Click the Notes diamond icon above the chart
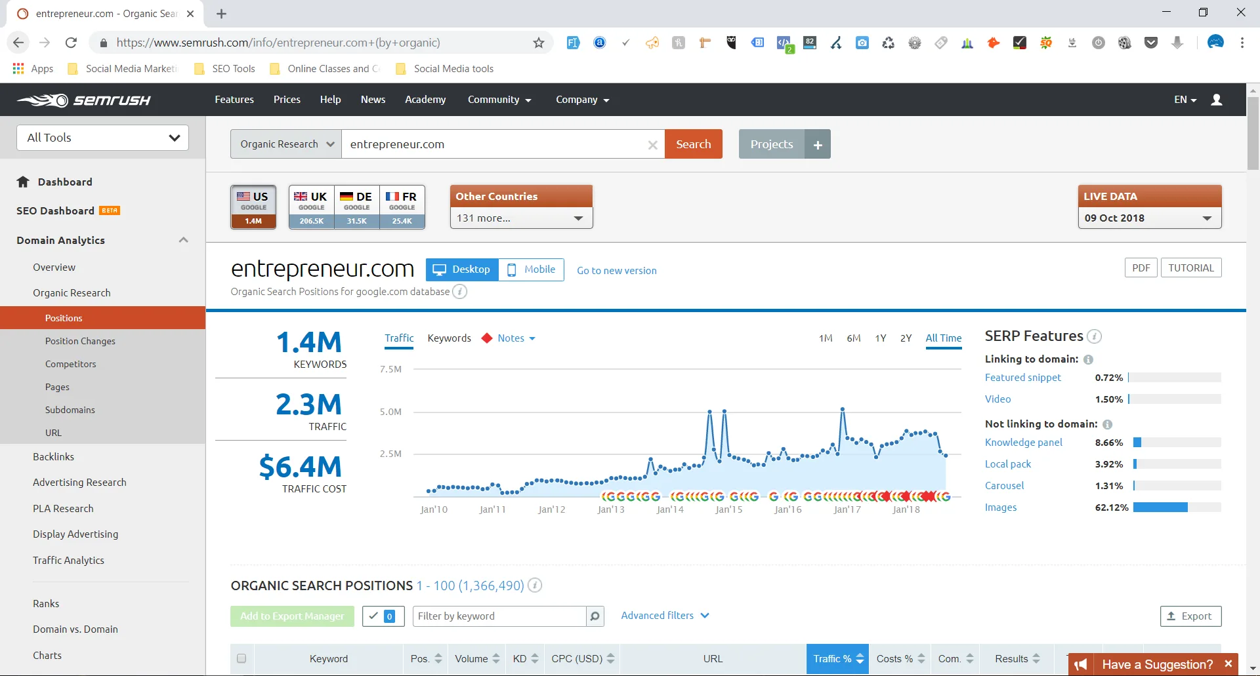Viewport: 1260px width, 676px height. 487,338
